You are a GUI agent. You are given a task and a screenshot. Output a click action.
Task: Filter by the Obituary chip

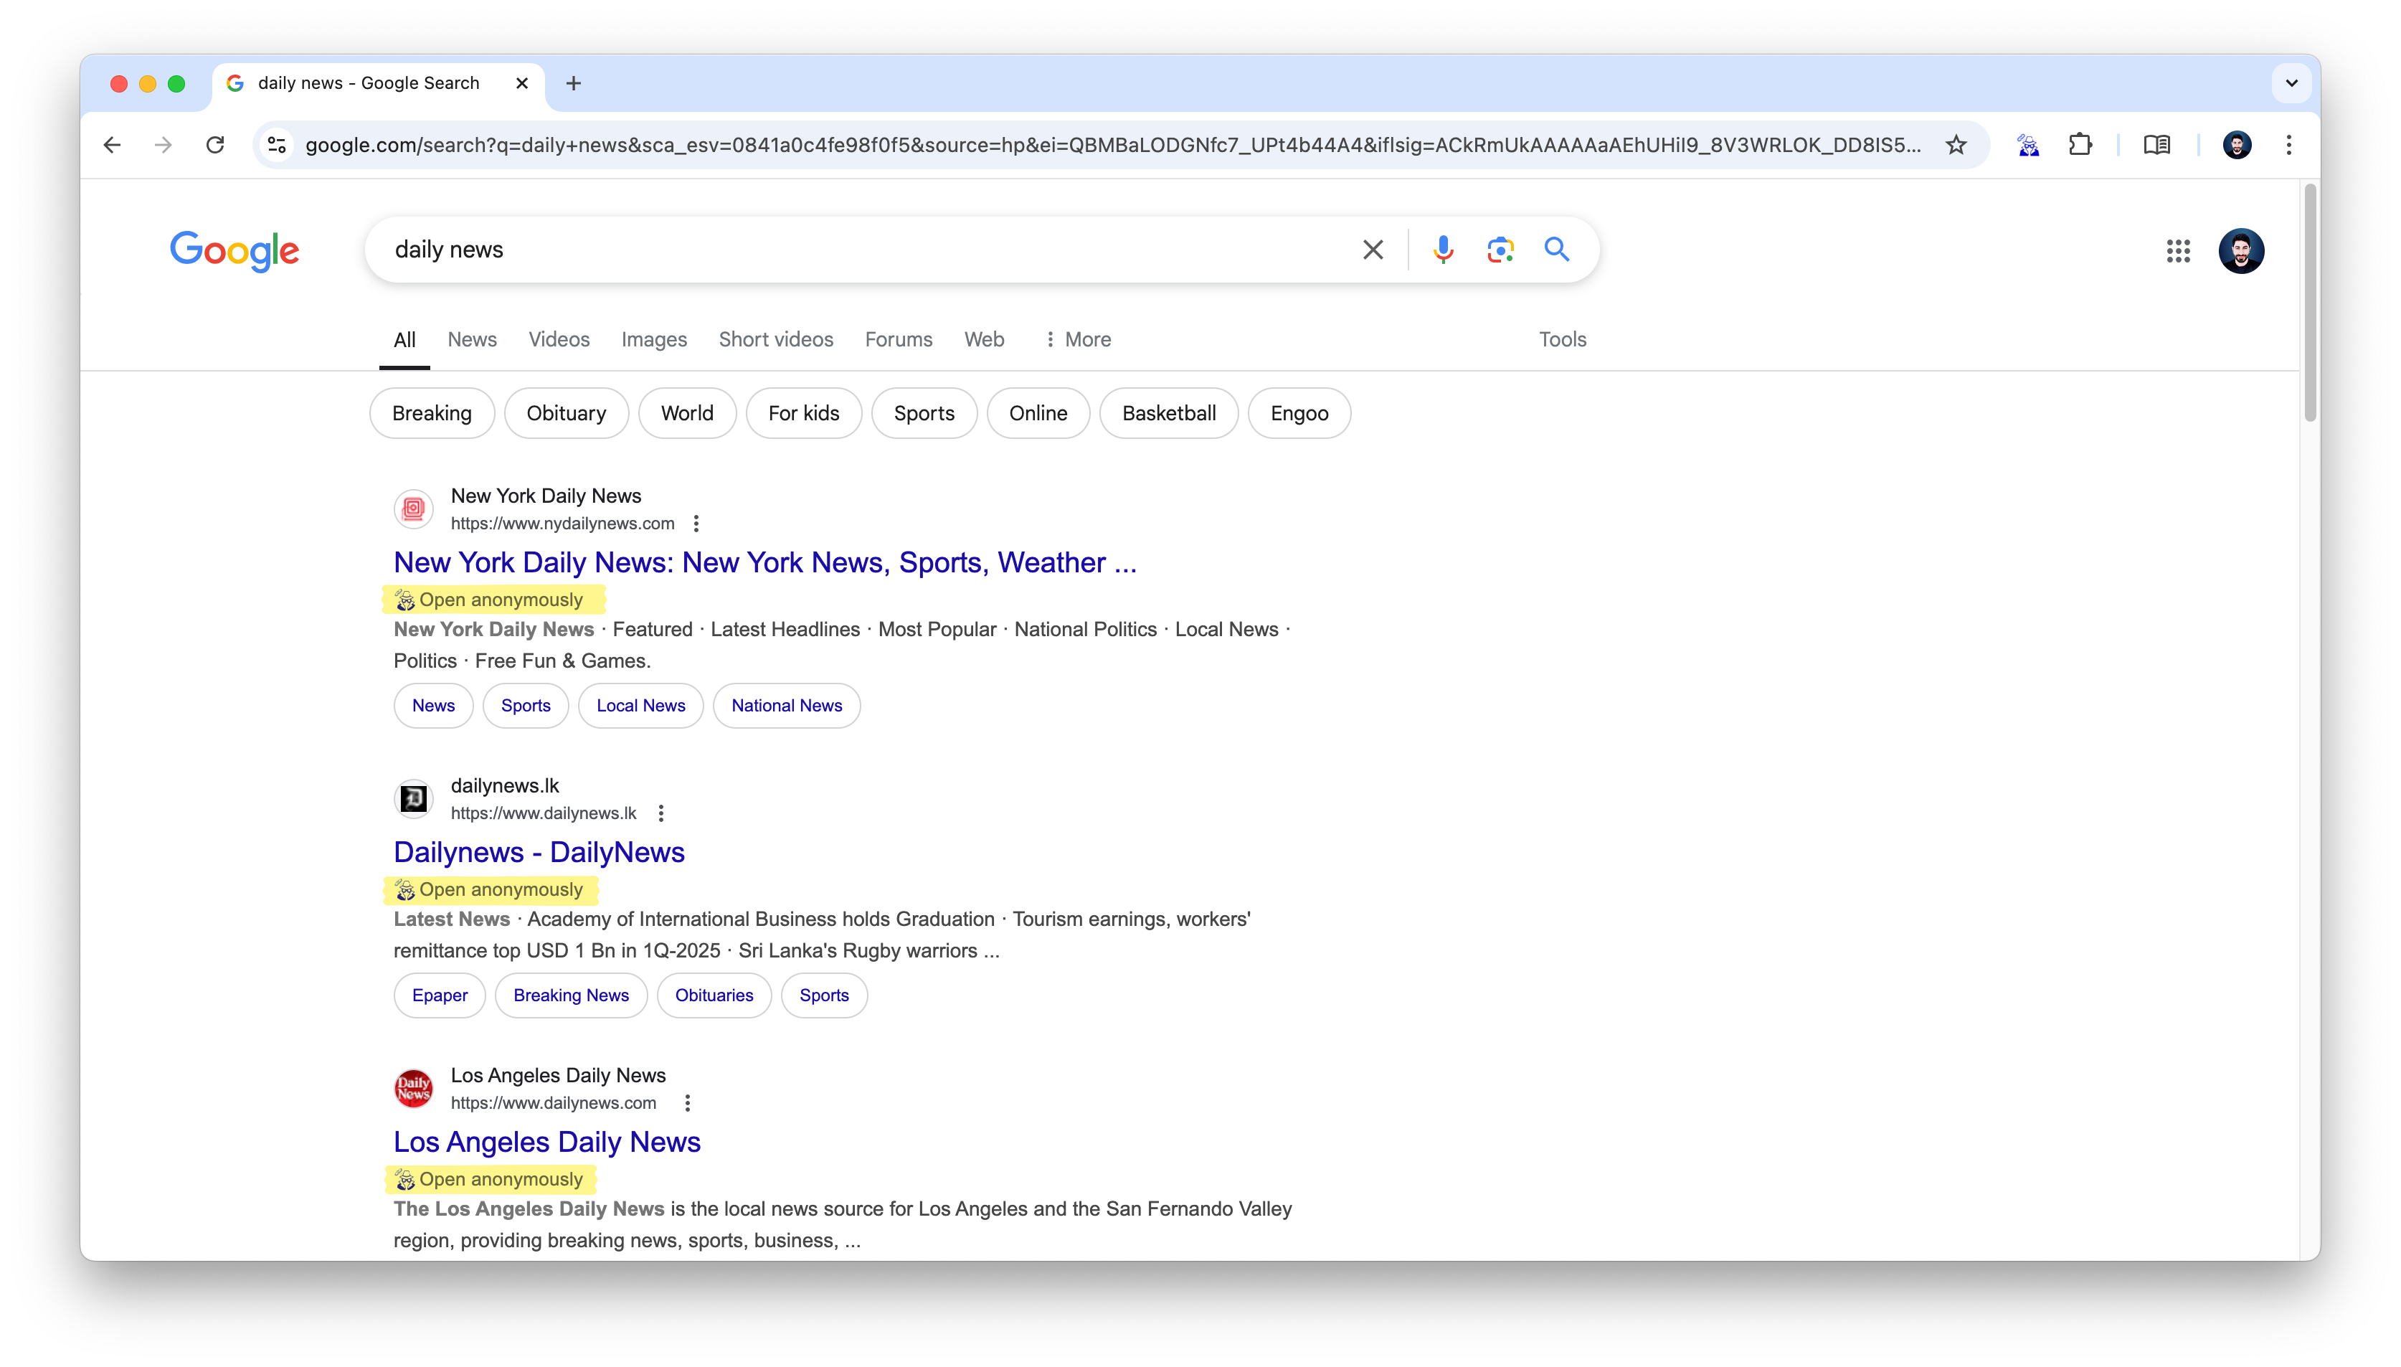[566, 413]
